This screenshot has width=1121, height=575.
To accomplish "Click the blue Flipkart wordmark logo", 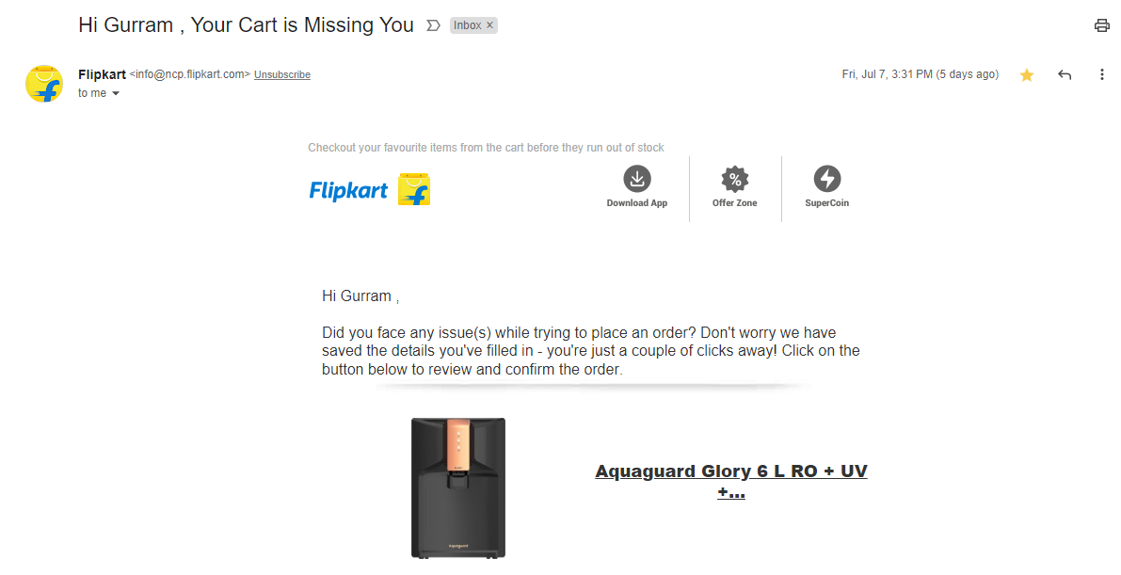I will (348, 191).
